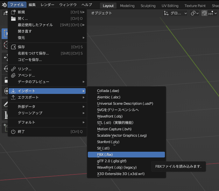Choose 保存 to save file
The height and width of the screenshot is (191, 219).
point(47,47)
